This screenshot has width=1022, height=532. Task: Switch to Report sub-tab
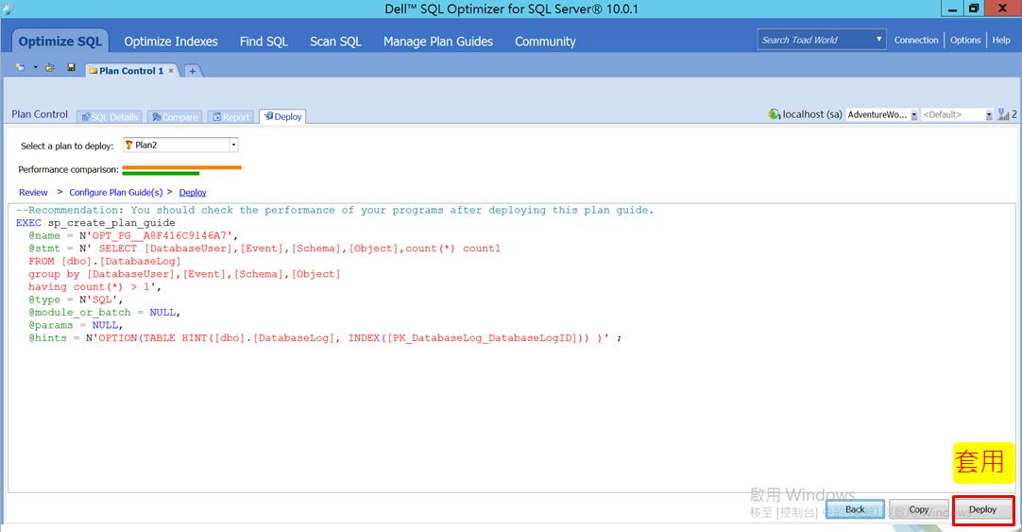click(x=230, y=117)
